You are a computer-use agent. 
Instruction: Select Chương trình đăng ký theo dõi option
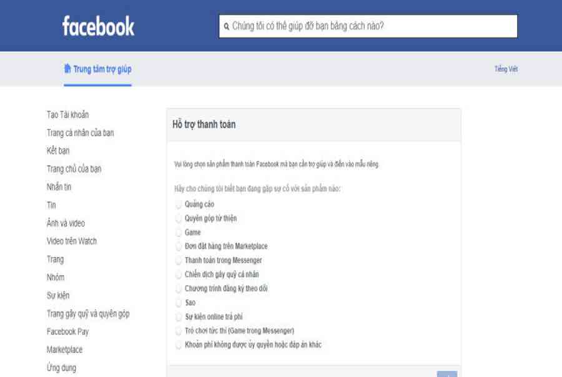pyautogui.click(x=179, y=289)
